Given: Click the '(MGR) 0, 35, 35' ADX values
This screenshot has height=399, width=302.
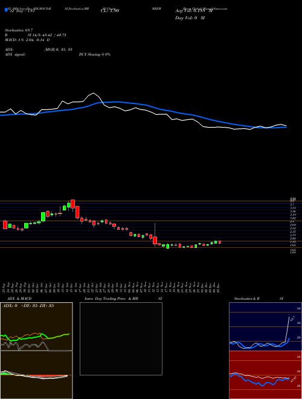Looking at the screenshot, I should [58, 50].
